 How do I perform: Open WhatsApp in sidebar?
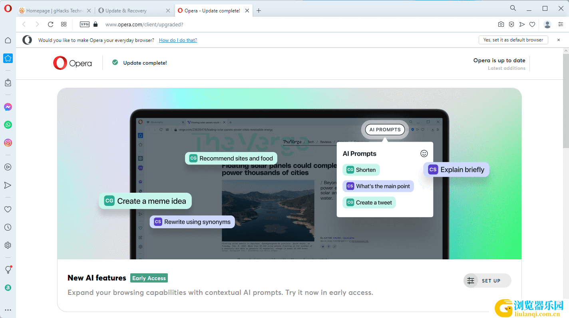[8, 125]
